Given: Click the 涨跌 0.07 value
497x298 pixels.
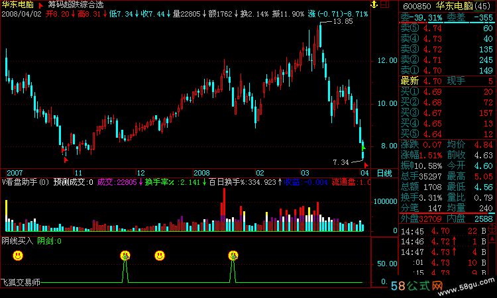Looking at the screenshot, I should coord(421,145).
